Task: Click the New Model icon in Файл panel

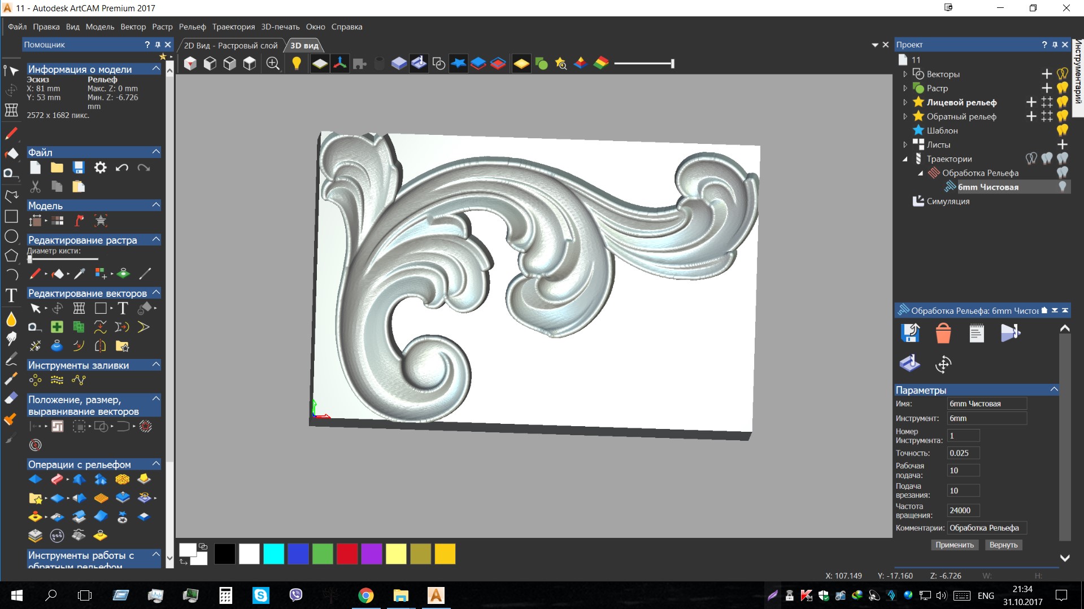Action: (x=35, y=168)
